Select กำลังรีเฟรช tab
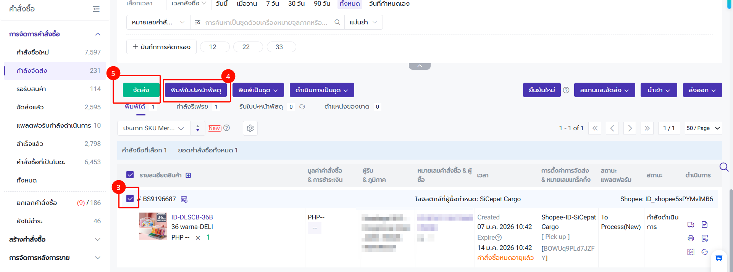Screen dimensions: 733x272 [x=192, y=107]
